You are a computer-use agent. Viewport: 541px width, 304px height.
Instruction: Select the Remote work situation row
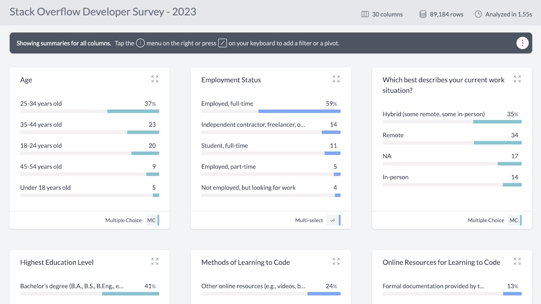(x=452, y=138)
